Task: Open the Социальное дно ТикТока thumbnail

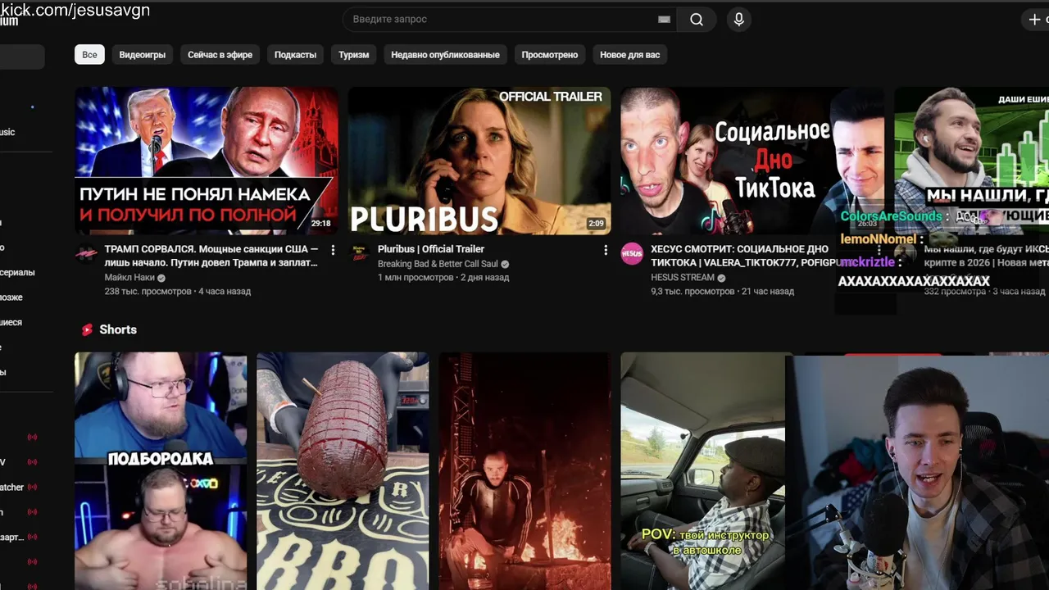Action: 752,161
